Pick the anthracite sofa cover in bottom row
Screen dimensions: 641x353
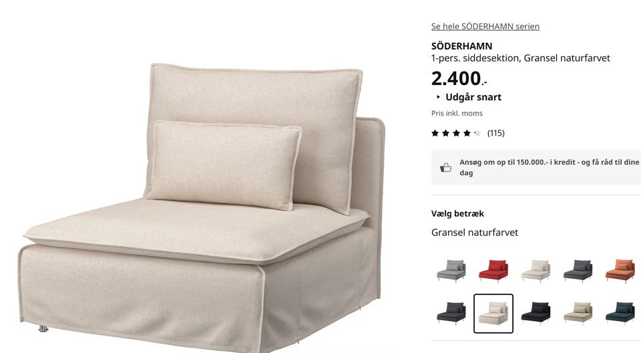[x=451, y=314]
